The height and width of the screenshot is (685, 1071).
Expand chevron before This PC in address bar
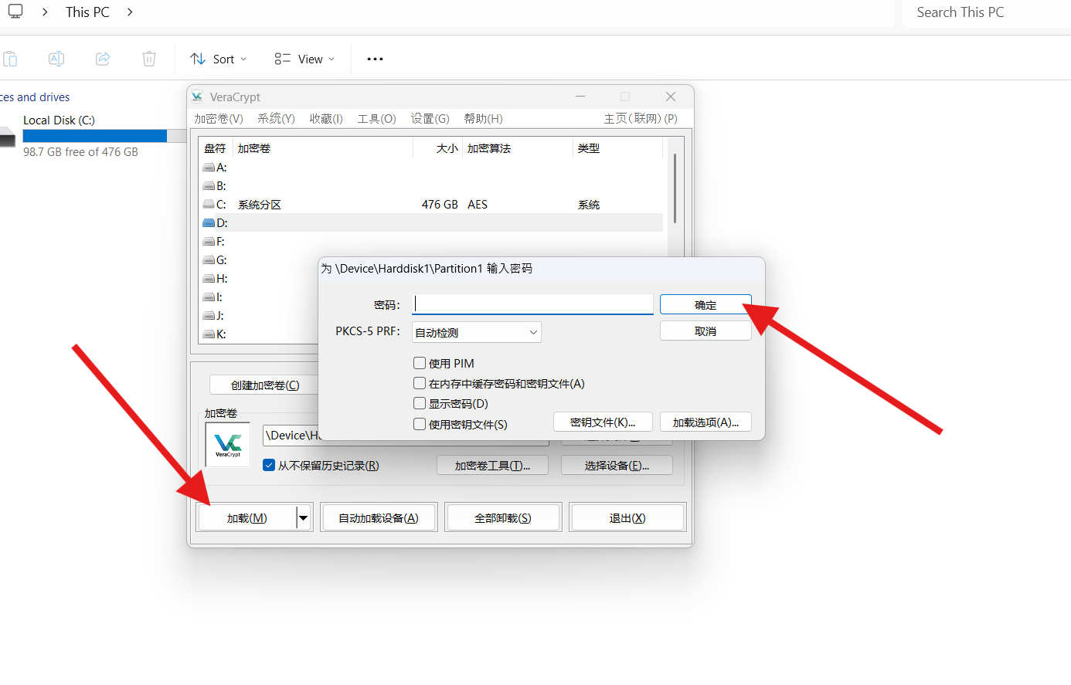coord(45,12)
